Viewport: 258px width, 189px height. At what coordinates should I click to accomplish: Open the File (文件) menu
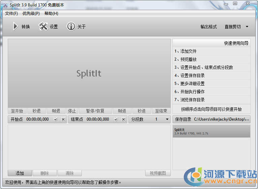pos(11,13)
